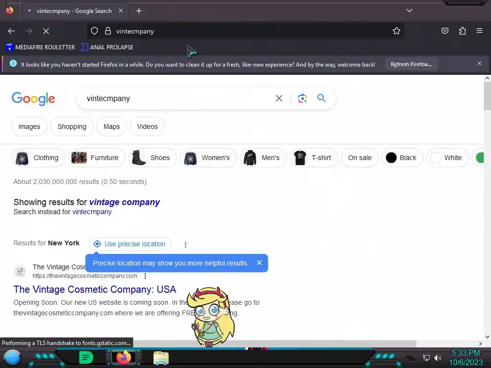Click the vertical scrollbar thumb

coord(487,96)
